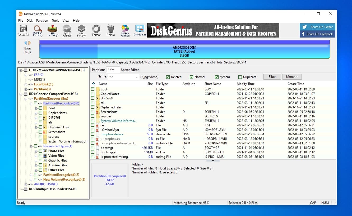
Task: Click the Filter button
Action: (x=272, y=77)
